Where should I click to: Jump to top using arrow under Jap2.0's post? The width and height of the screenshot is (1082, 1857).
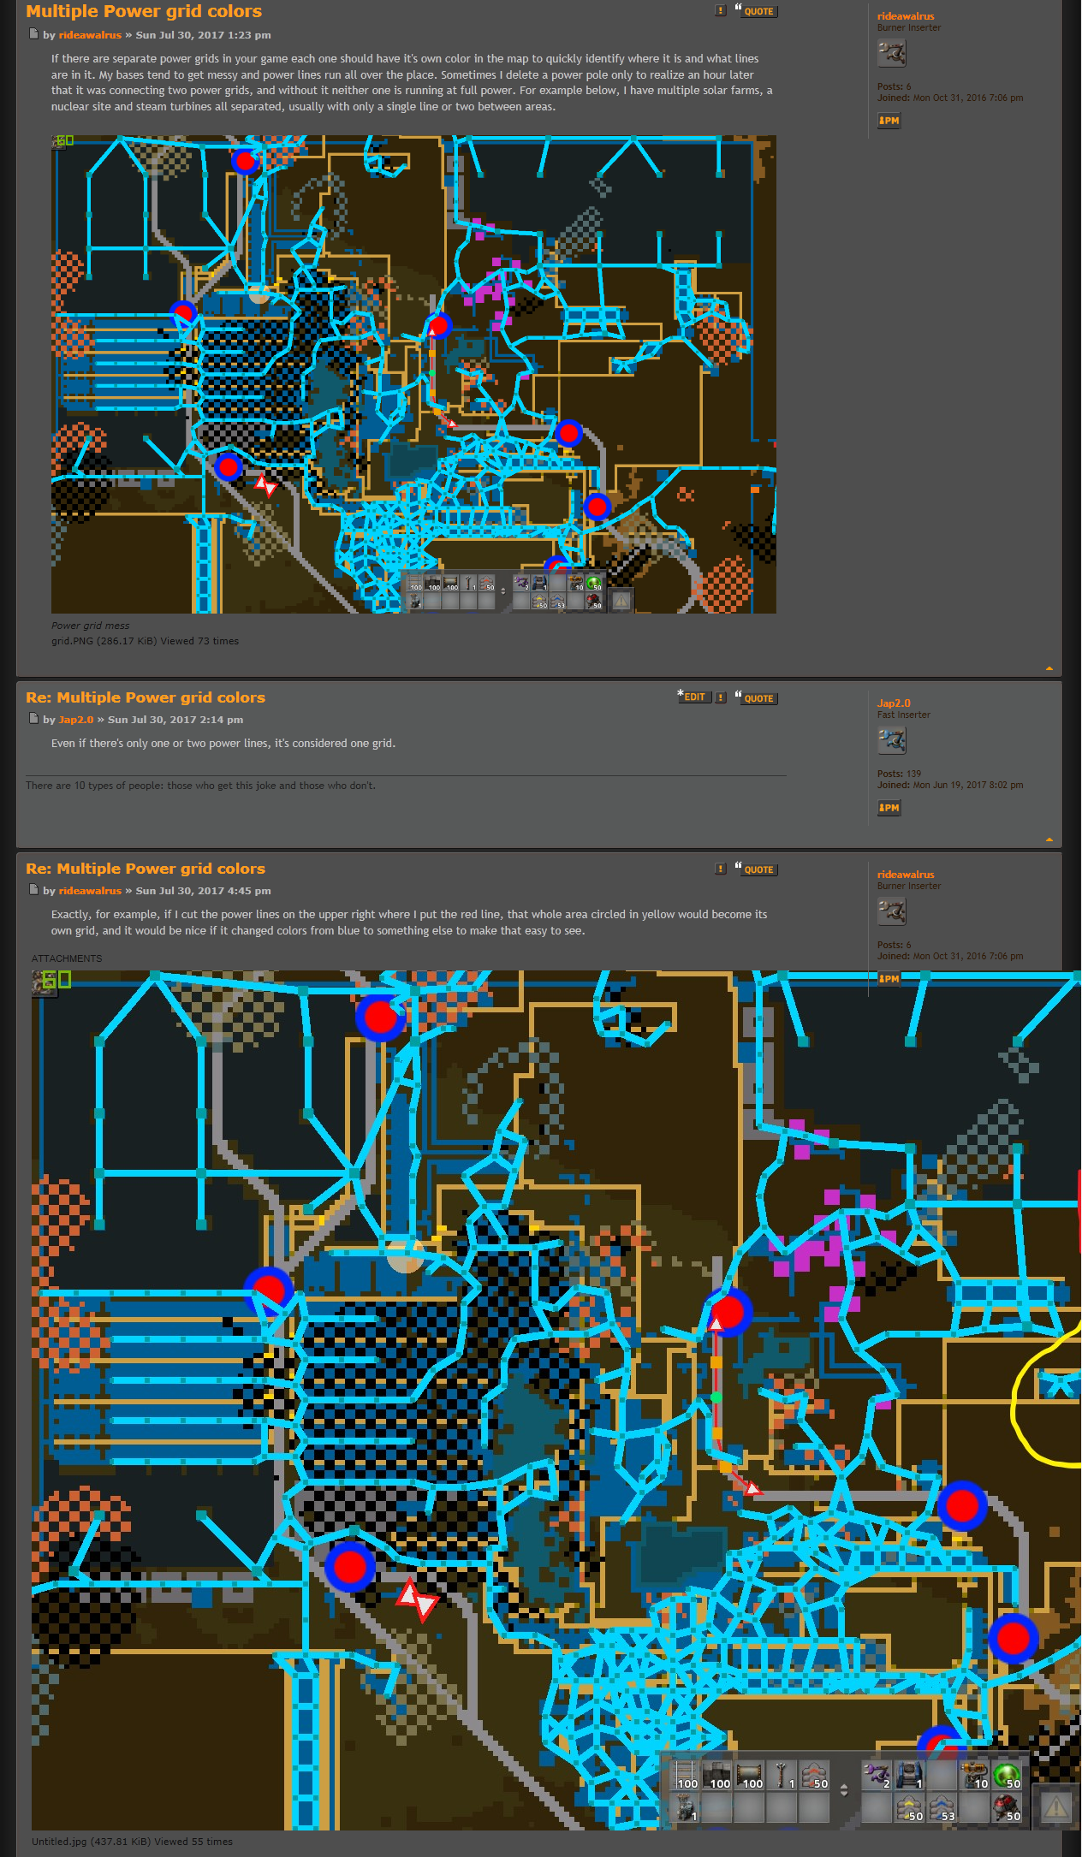coord(1049,840)
